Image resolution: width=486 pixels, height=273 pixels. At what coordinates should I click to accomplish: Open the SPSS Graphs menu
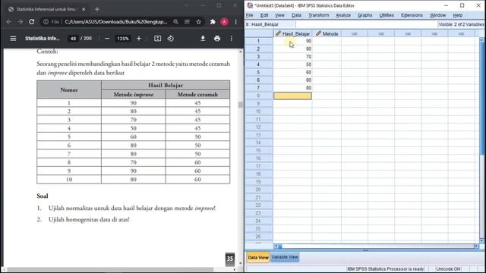pos(364,15)
